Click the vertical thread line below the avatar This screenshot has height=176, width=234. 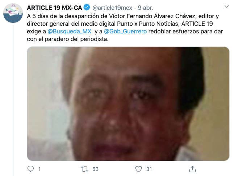coord(13,101)
